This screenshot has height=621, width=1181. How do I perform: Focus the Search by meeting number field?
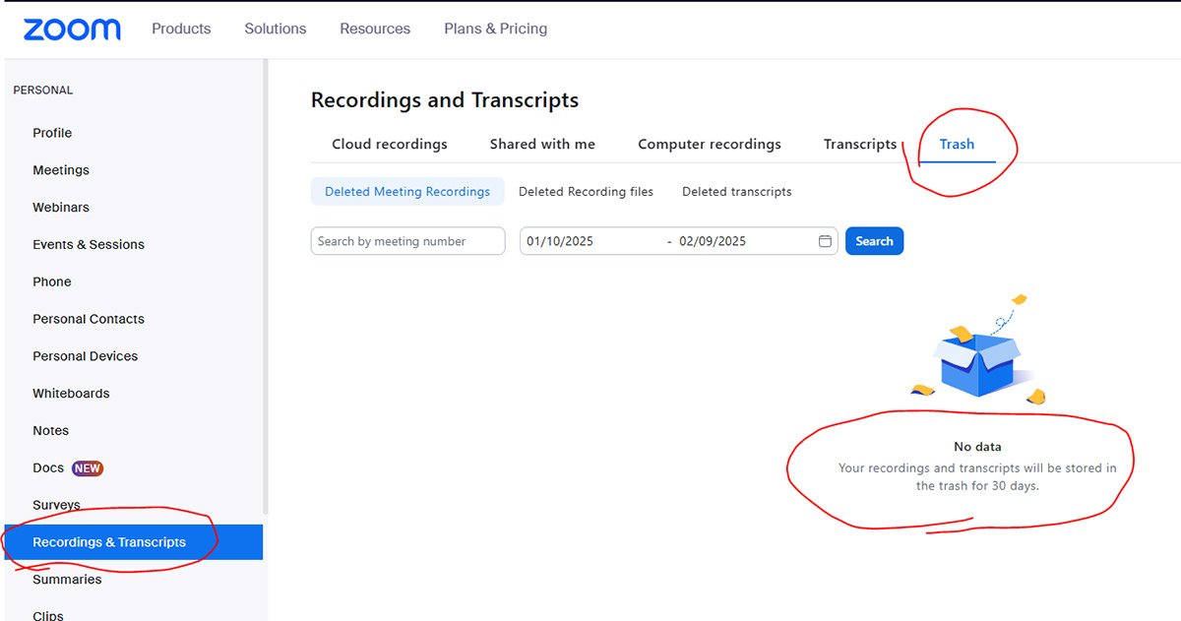click(x=407, y=241)
